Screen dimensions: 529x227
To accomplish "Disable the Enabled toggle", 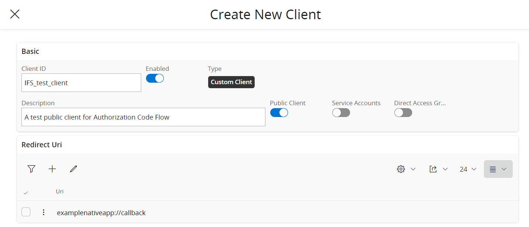I will [155, 78].
